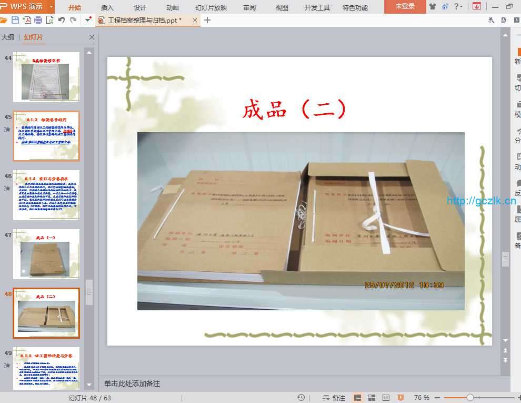Toggle the 备注 notes pane button
The image size is (521, 403).
(334, 398)
